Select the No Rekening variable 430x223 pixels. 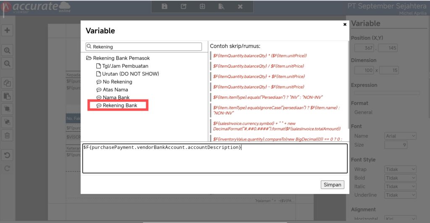[117, 82]
